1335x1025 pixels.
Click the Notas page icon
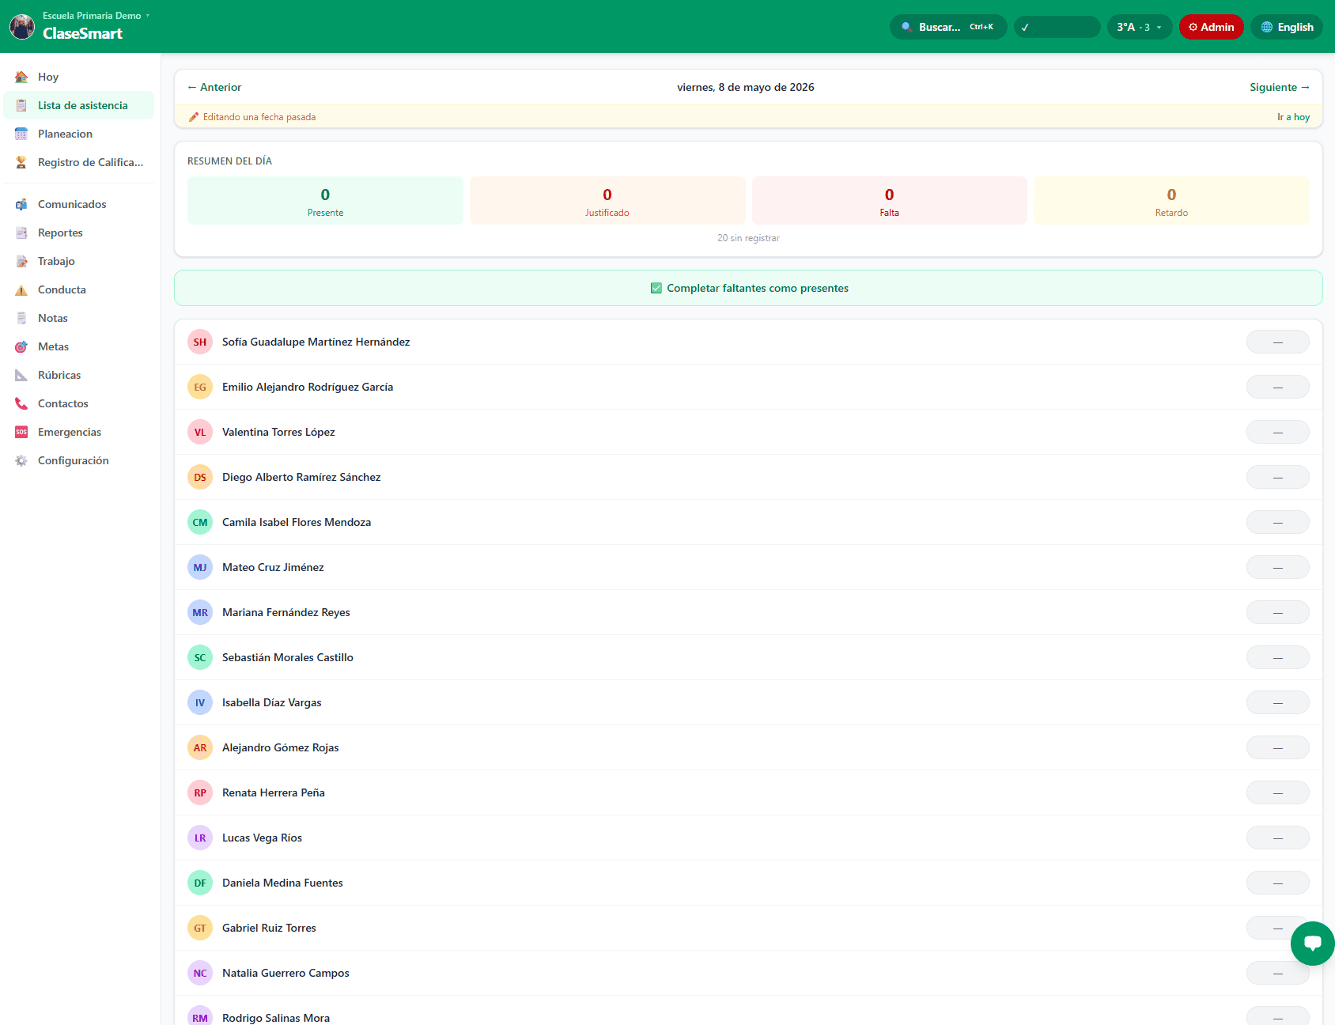[21, 318]
